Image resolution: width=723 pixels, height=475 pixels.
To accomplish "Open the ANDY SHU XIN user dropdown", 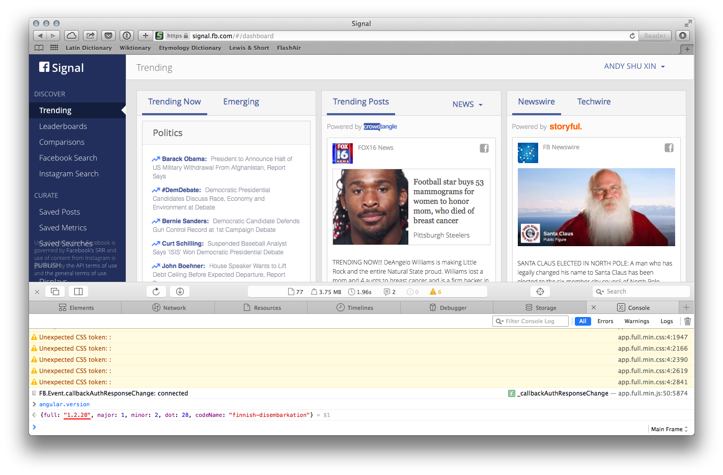I will pyautogui.click(x=634, y=66).
